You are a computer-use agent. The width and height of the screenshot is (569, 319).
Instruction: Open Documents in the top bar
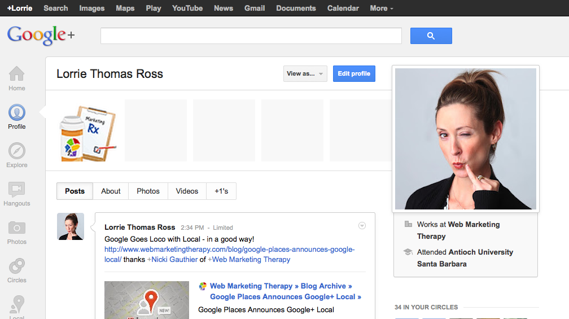tap(296, 8)
